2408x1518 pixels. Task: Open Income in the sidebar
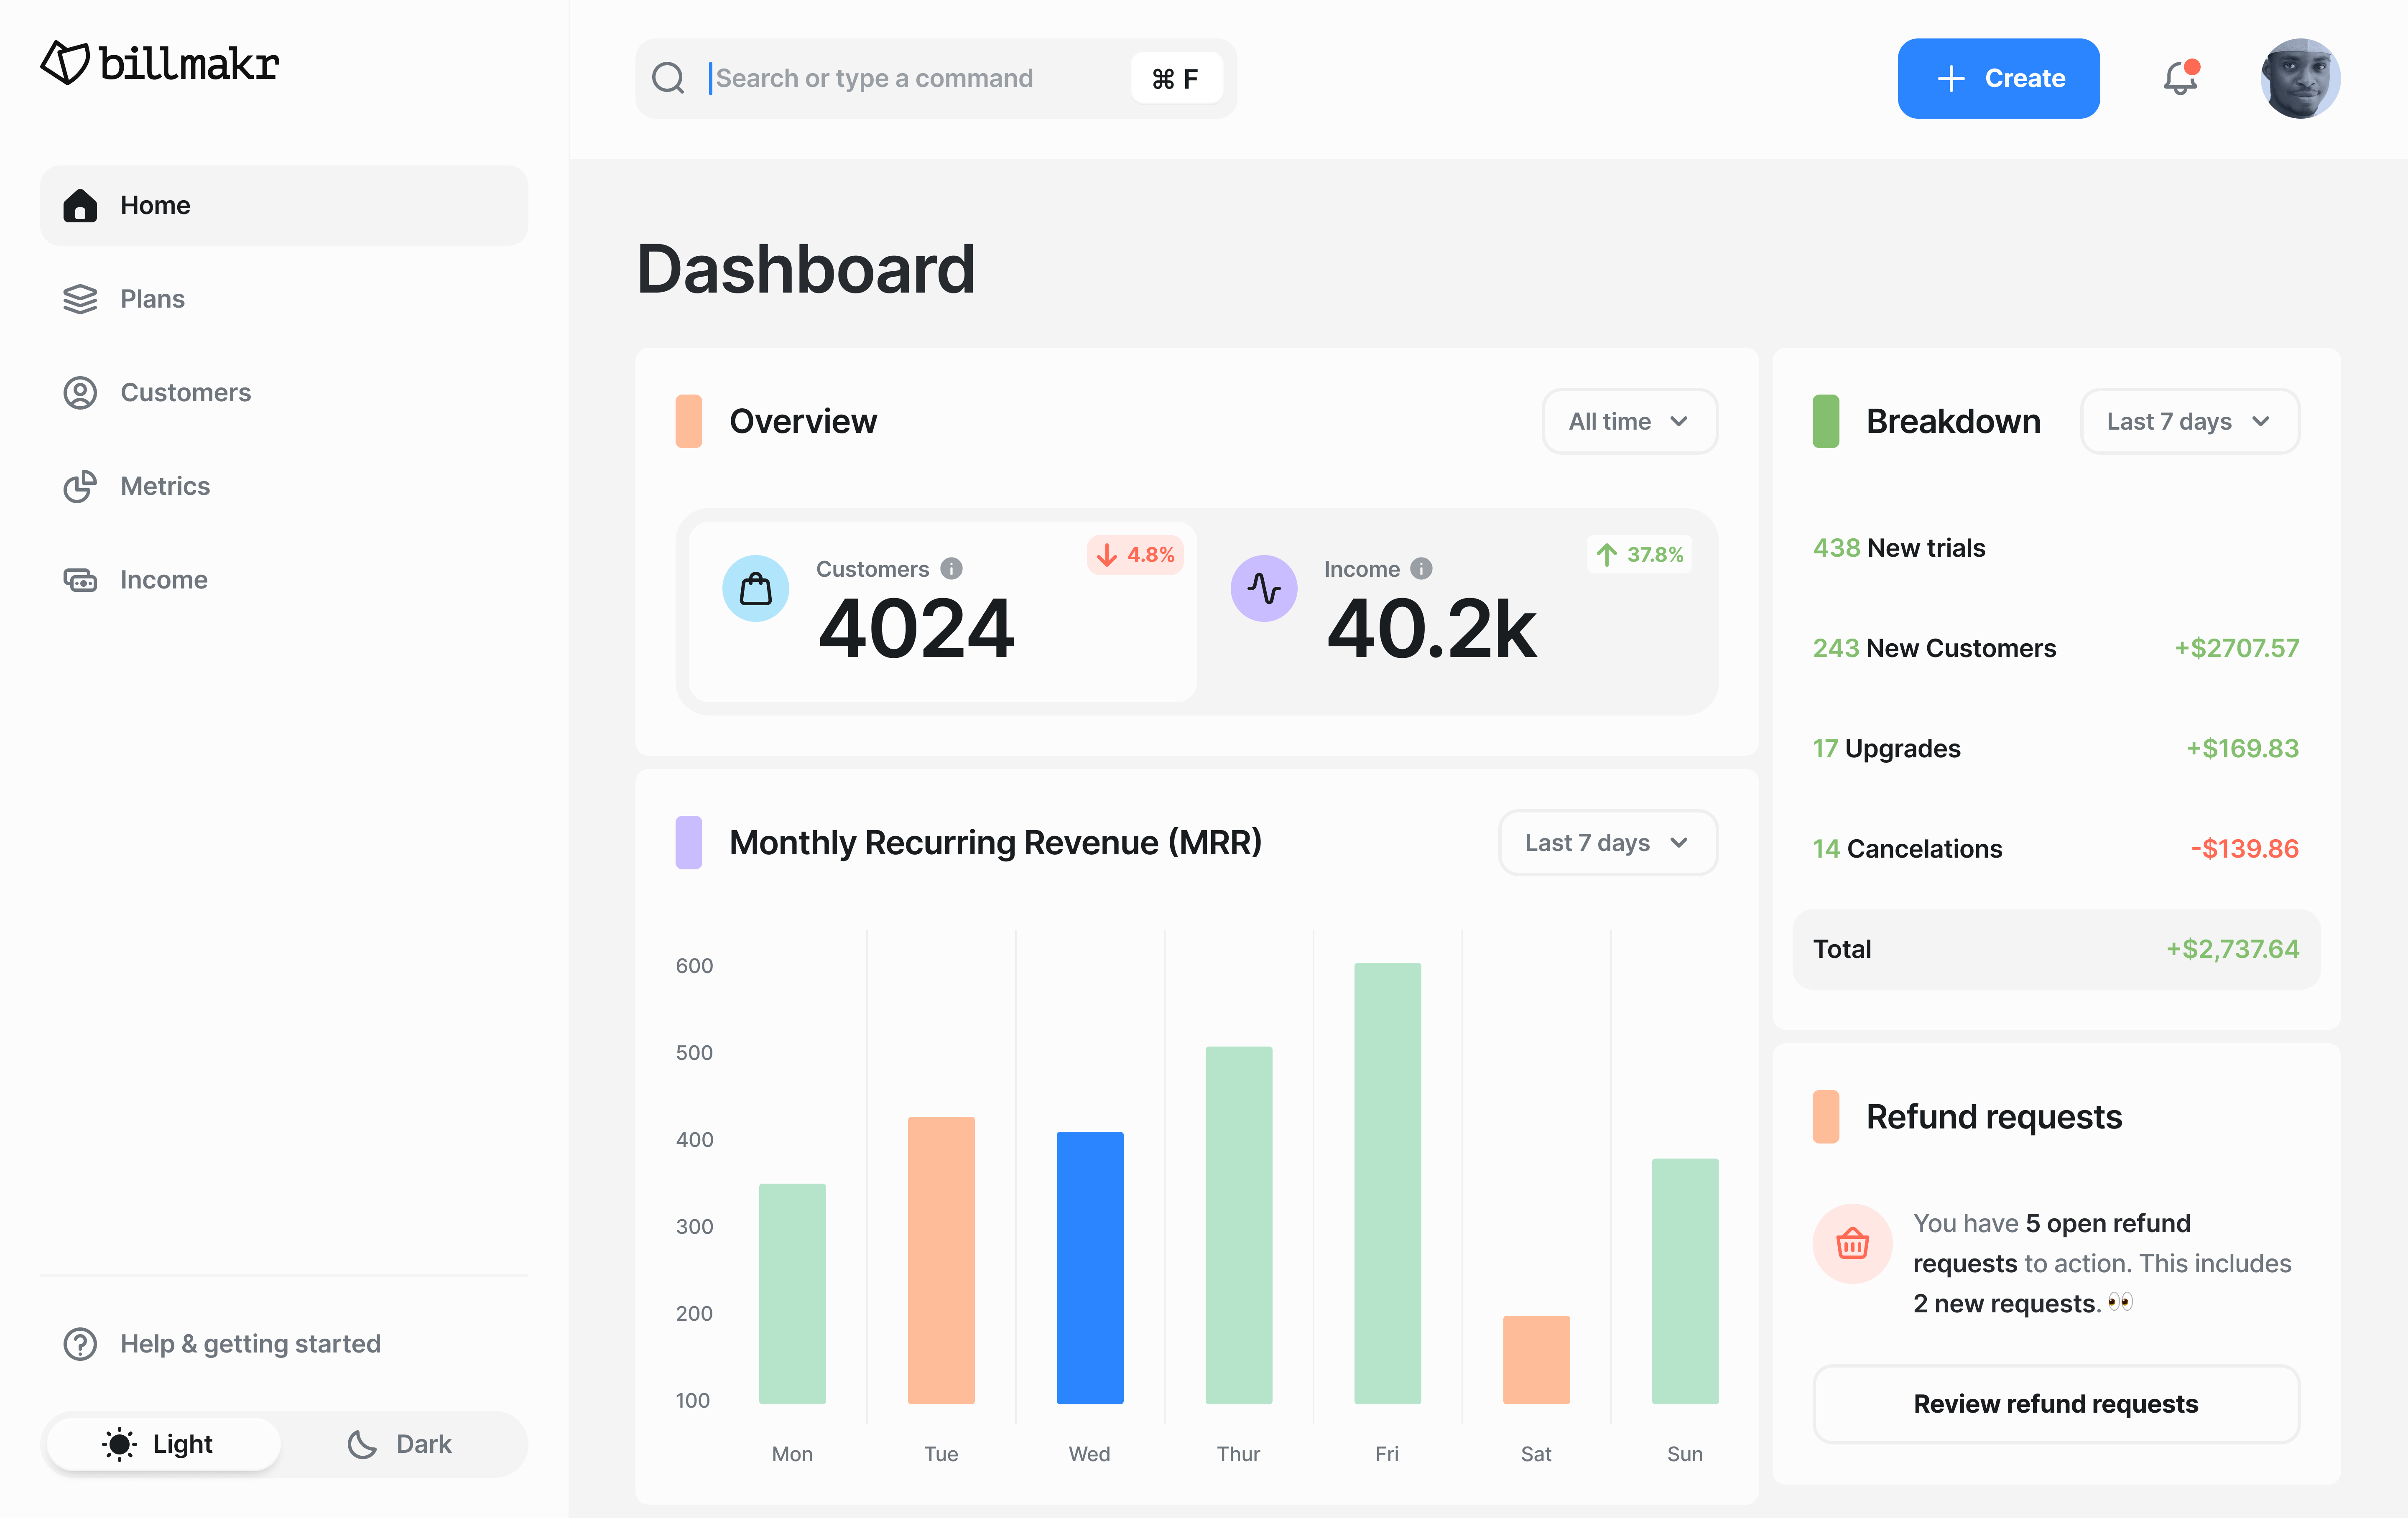point(284,580)
